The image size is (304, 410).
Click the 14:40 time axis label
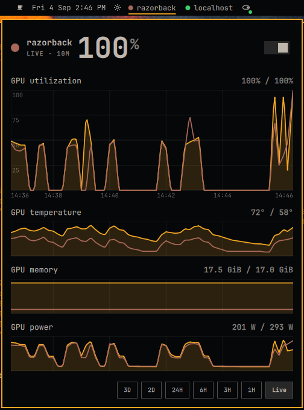coord(109,195)
